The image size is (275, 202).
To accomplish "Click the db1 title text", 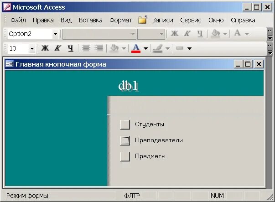I will click(x=128, y=86).
